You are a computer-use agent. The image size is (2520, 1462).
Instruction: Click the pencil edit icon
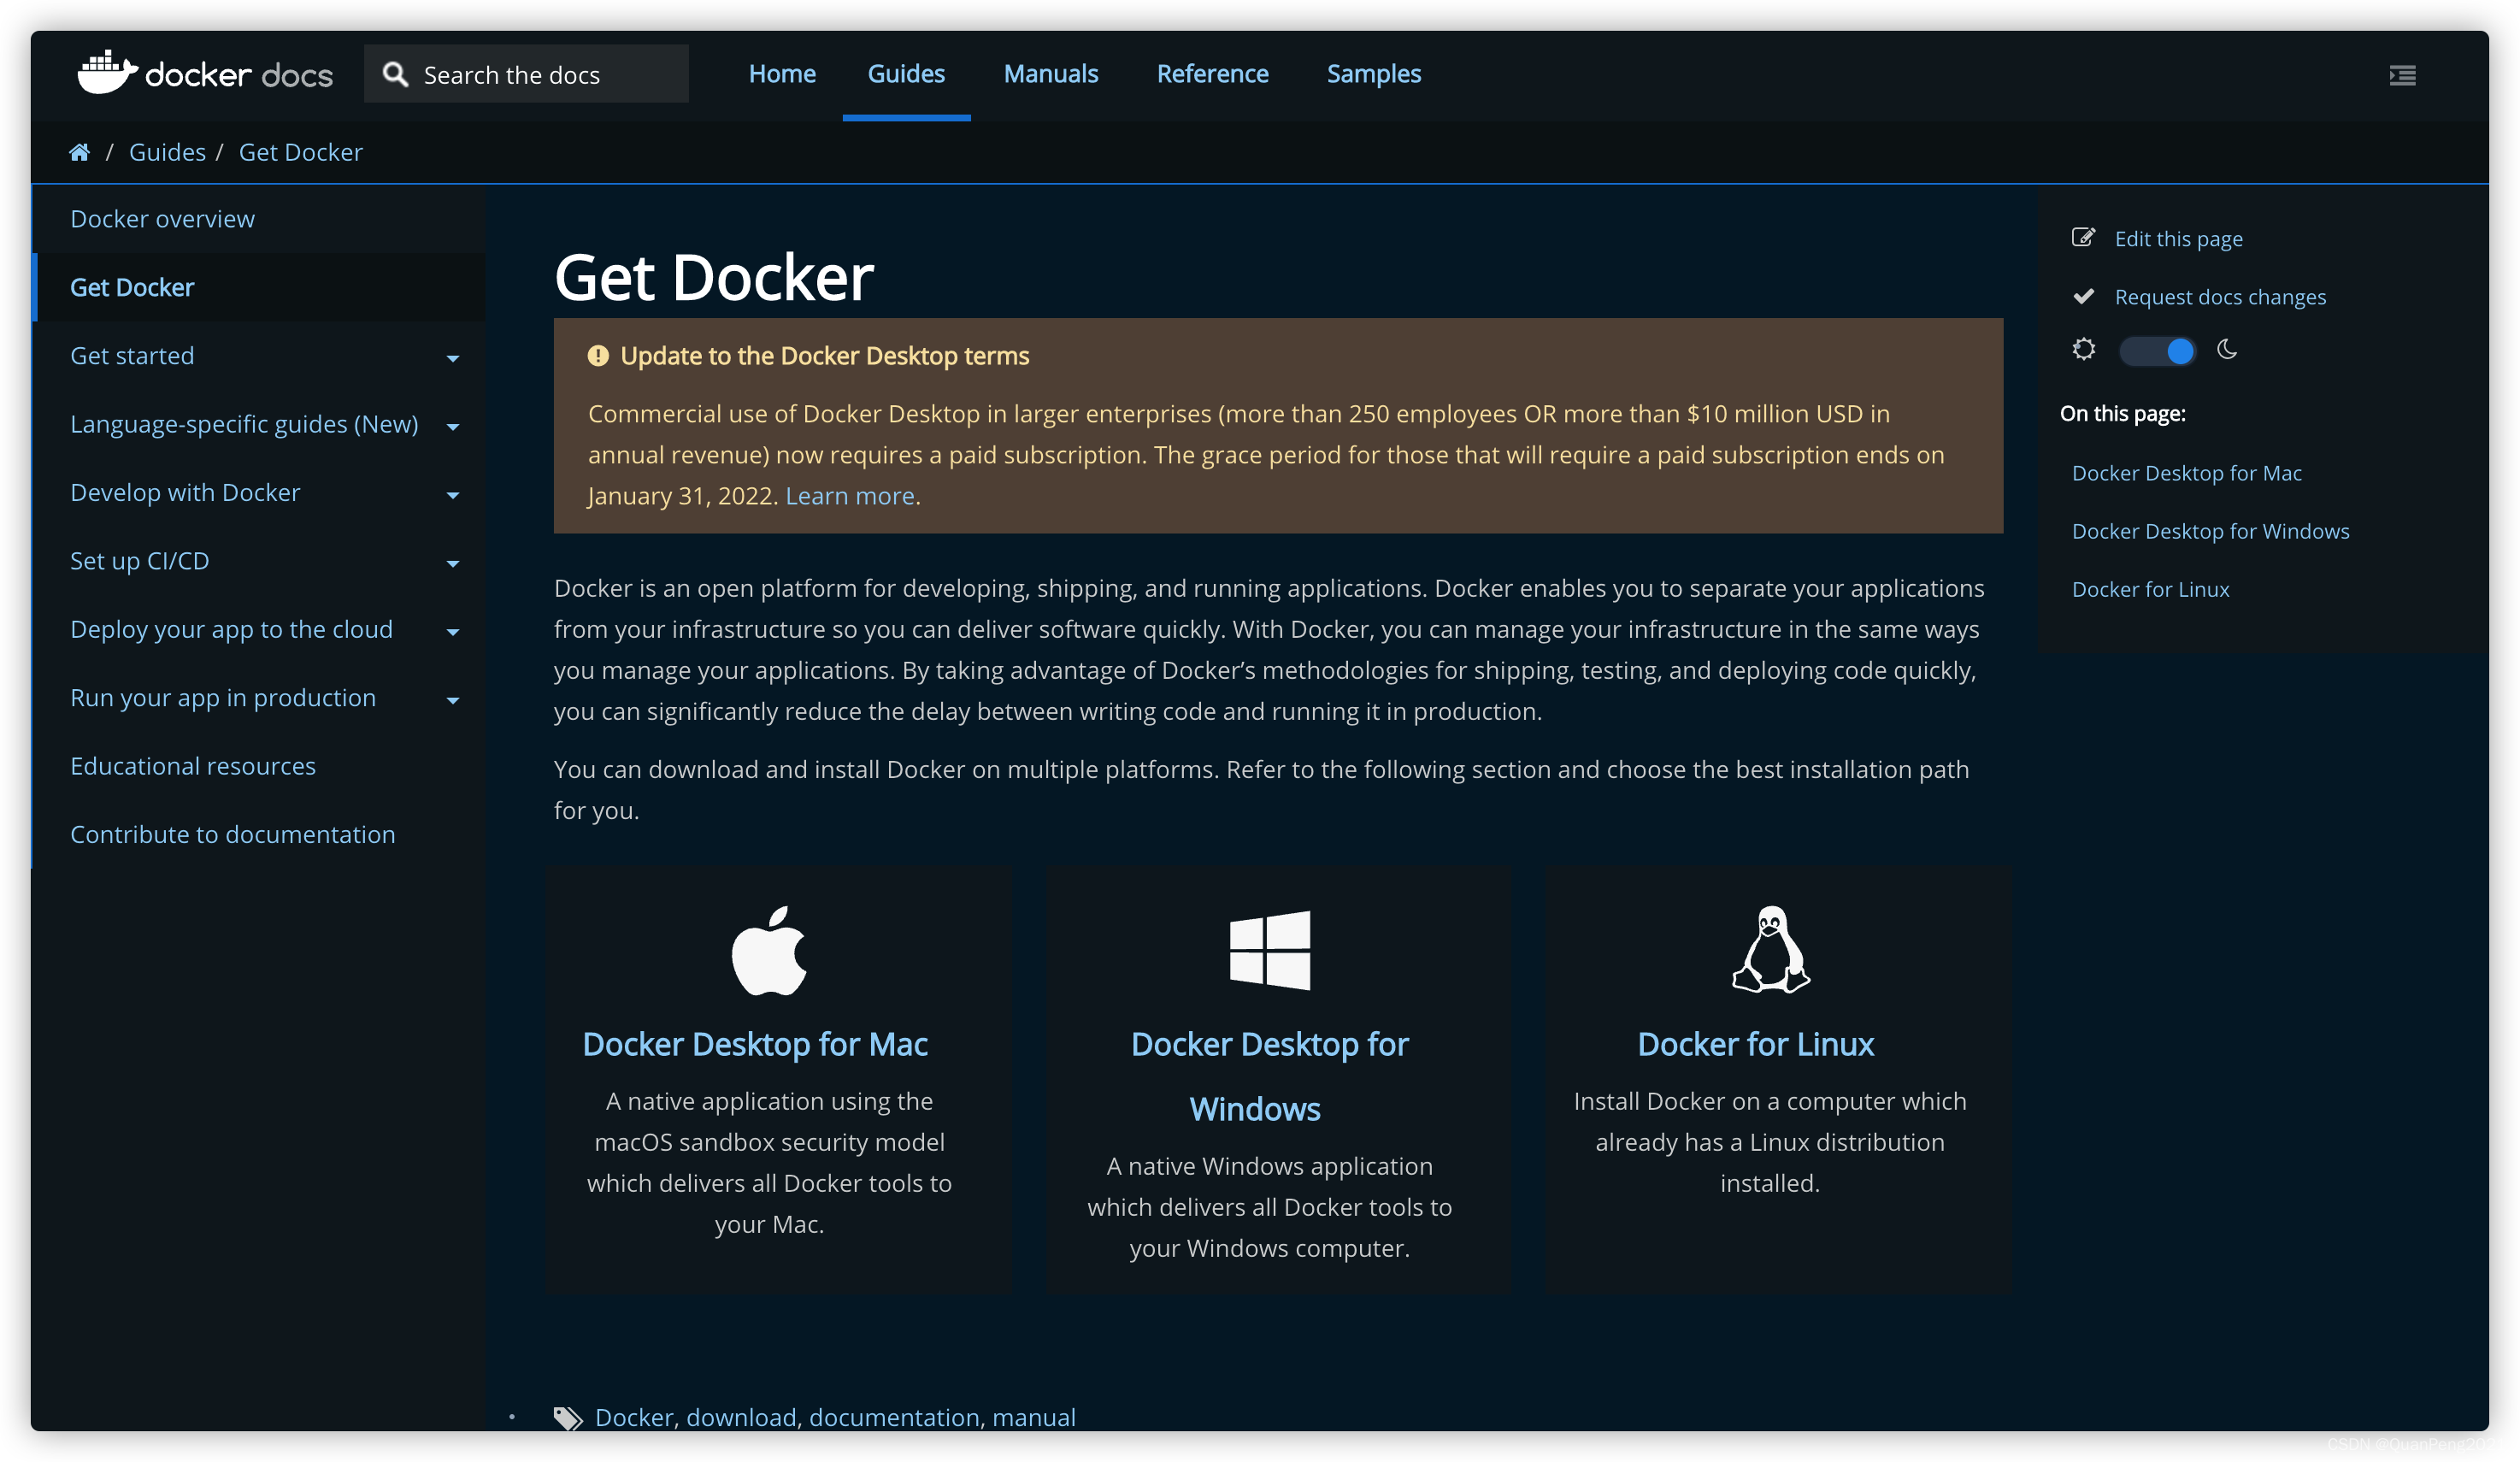(2083, 238)
